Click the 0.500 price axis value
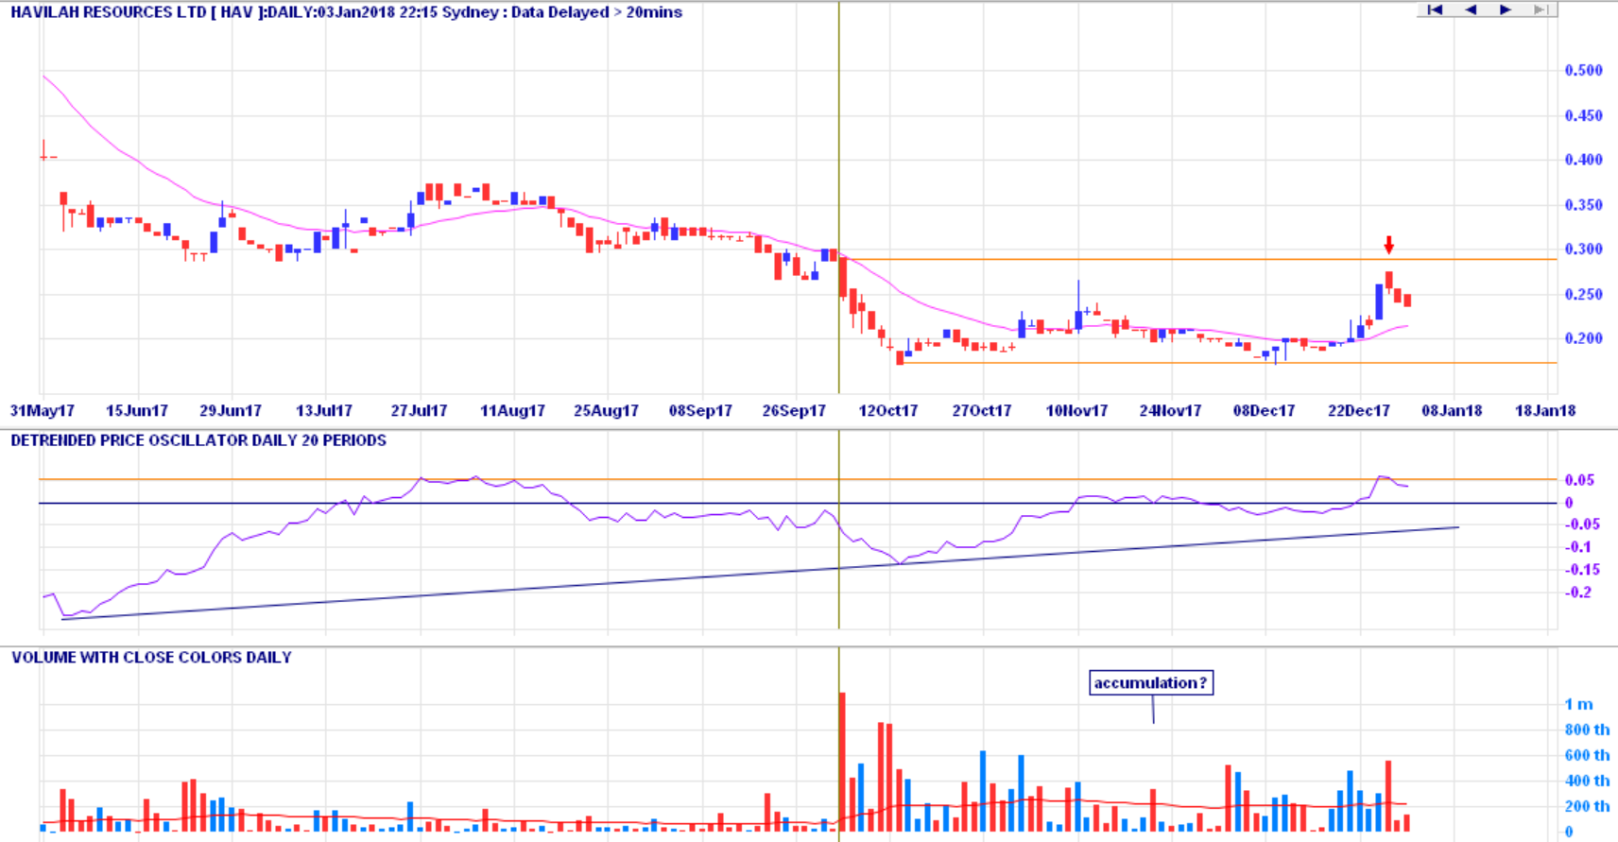This screenshot has width=1618, height=842. [1583, 71]
